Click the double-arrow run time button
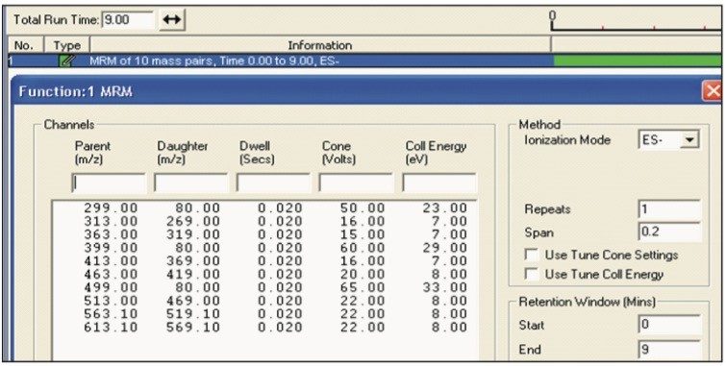The image size is (726, 366). pos(172,20)
